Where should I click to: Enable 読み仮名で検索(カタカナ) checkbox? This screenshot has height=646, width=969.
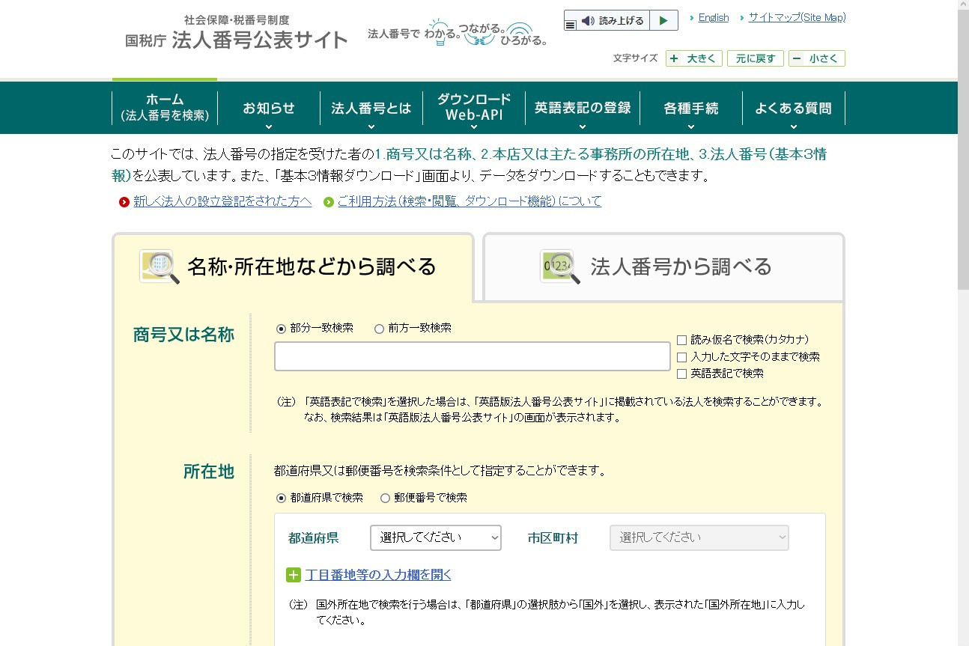pyautogui.click(x=682, y=339)
